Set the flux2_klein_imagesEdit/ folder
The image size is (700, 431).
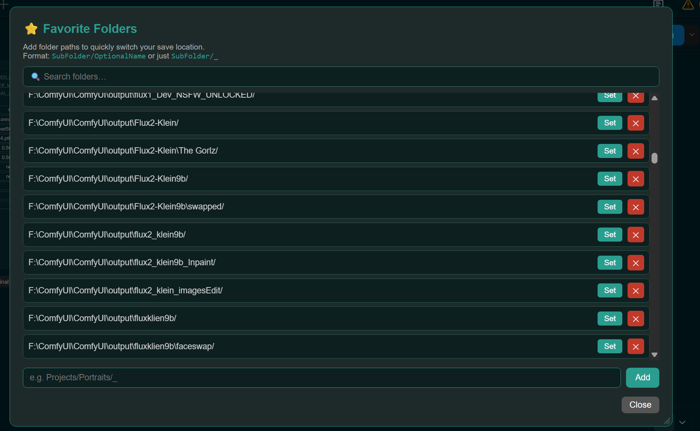[x=610, y=290]
